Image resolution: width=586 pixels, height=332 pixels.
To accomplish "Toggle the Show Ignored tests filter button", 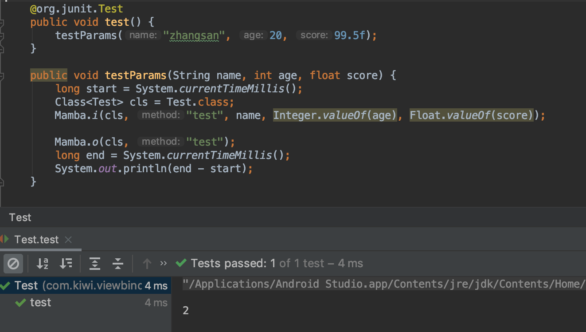I will [13, 264].
